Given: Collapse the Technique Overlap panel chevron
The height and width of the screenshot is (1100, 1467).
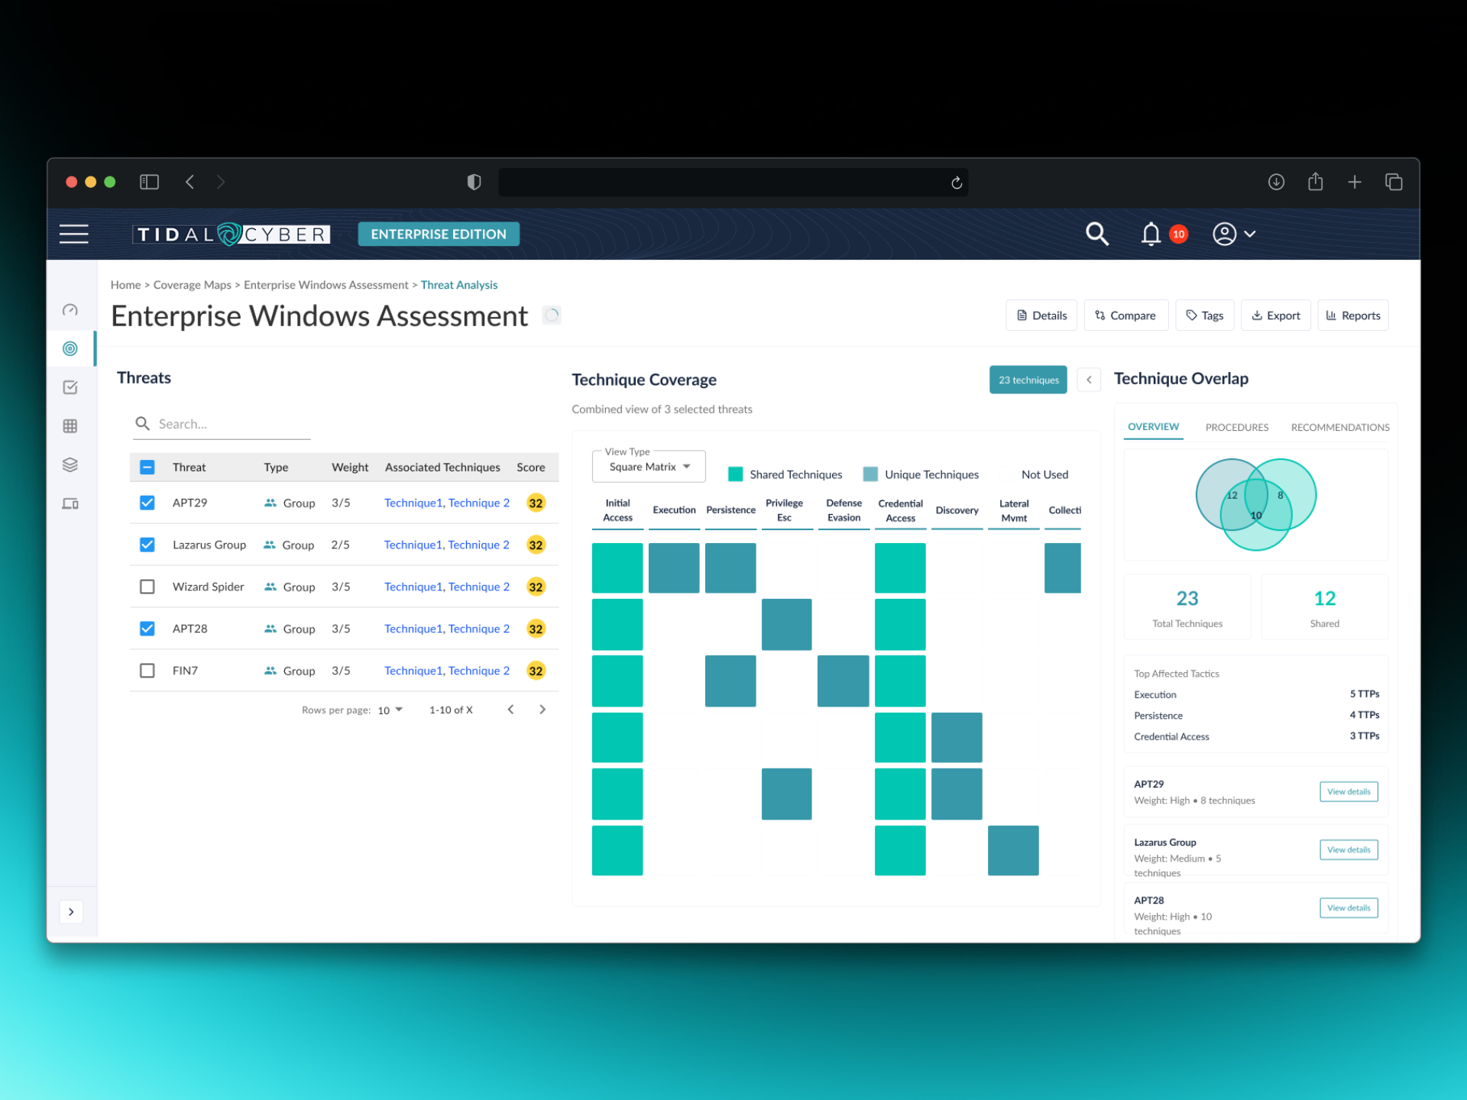Looking at the screenshot, I should click(1089, 380).
